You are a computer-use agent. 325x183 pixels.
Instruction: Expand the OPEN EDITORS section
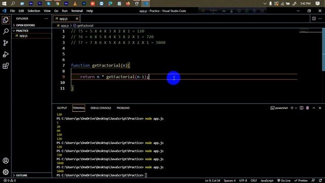coord(31,25)
